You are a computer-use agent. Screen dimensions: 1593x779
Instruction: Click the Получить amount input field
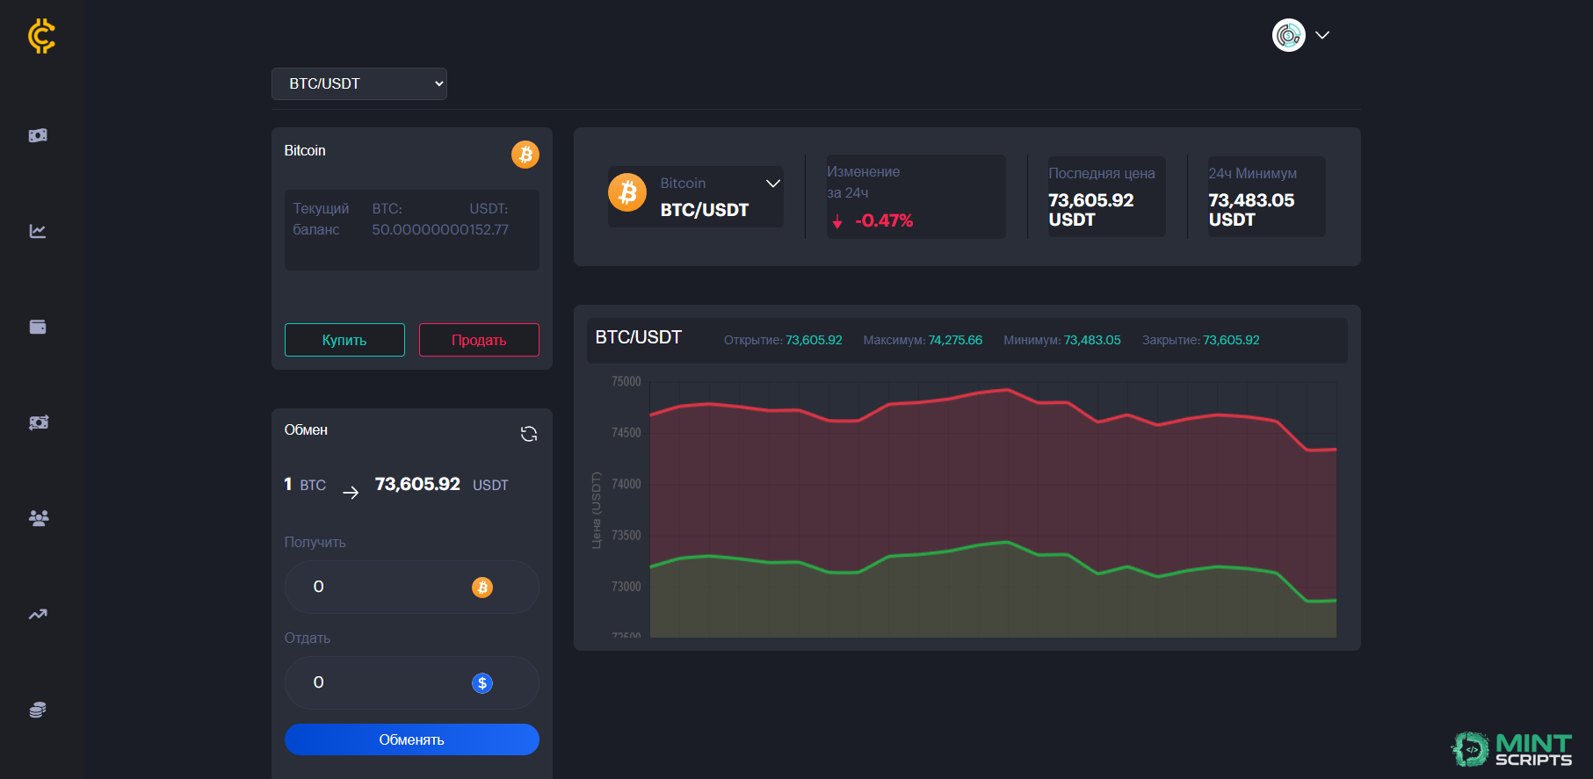412,587
